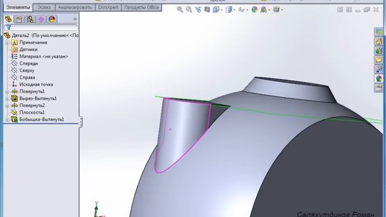Click View Orientation cube icon
This screenshot has width=386, height=217.
(216, 10)
